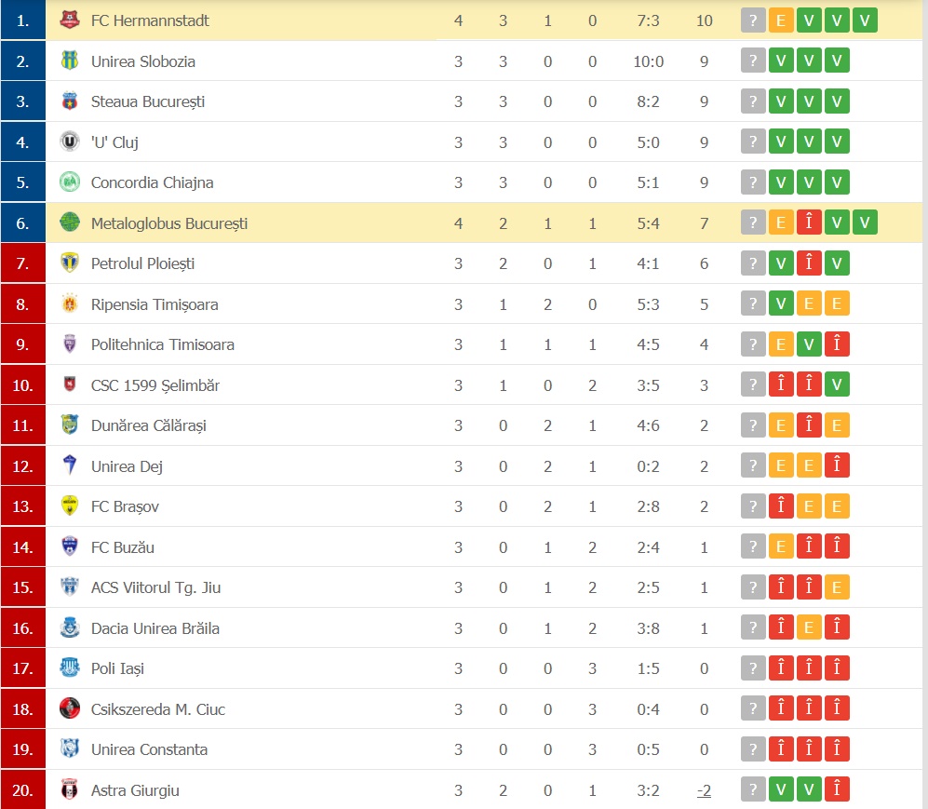This screenshot has height=809, width=928.
Task: Click the last red Î badge for Unirea Dej
Action: [x=837, y=466]
